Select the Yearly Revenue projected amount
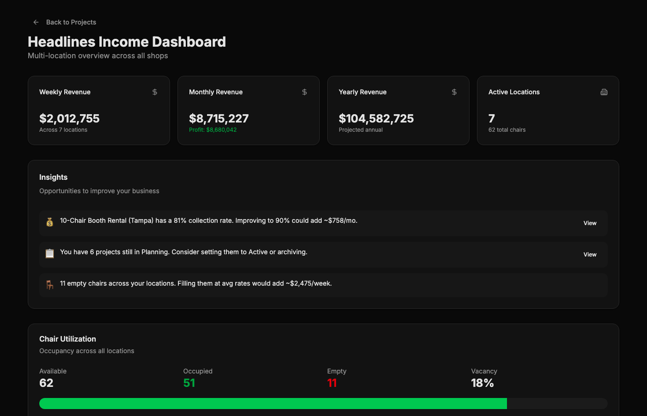 (376, 119)
